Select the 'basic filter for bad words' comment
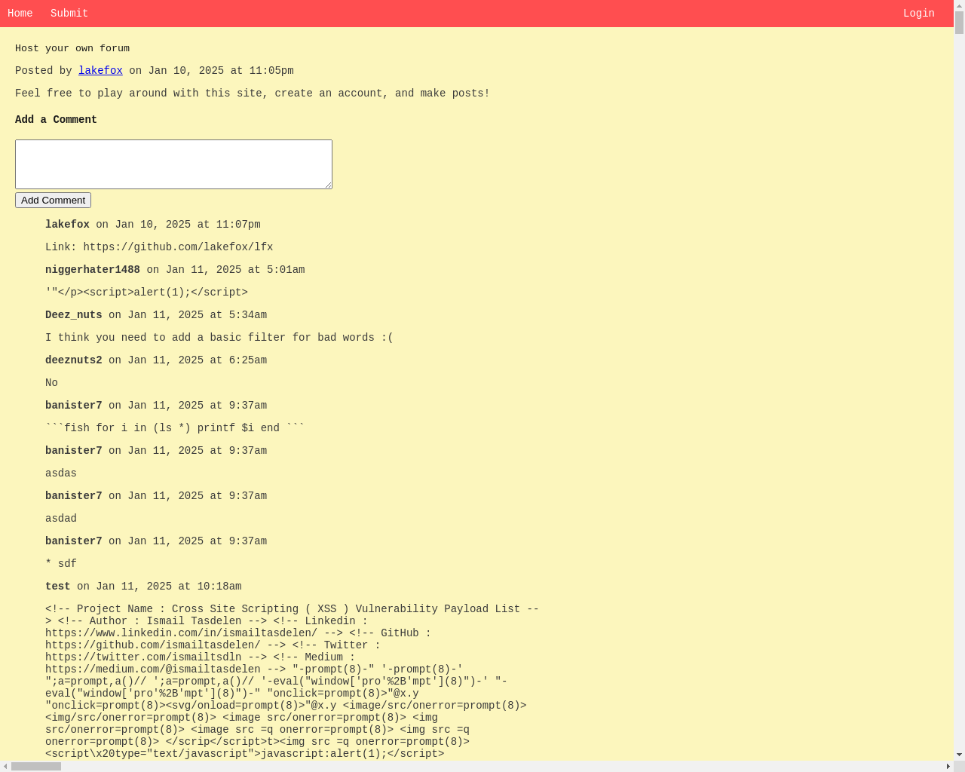The width and height of the screenshot is (965, 772). 219,338
